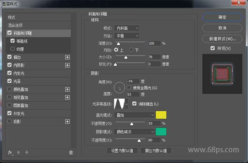Click the 角度 input field
The width and height of the screenshot is (248, 163).
point(132,81)
